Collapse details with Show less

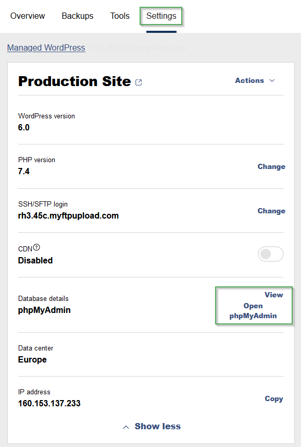point(158,426)
